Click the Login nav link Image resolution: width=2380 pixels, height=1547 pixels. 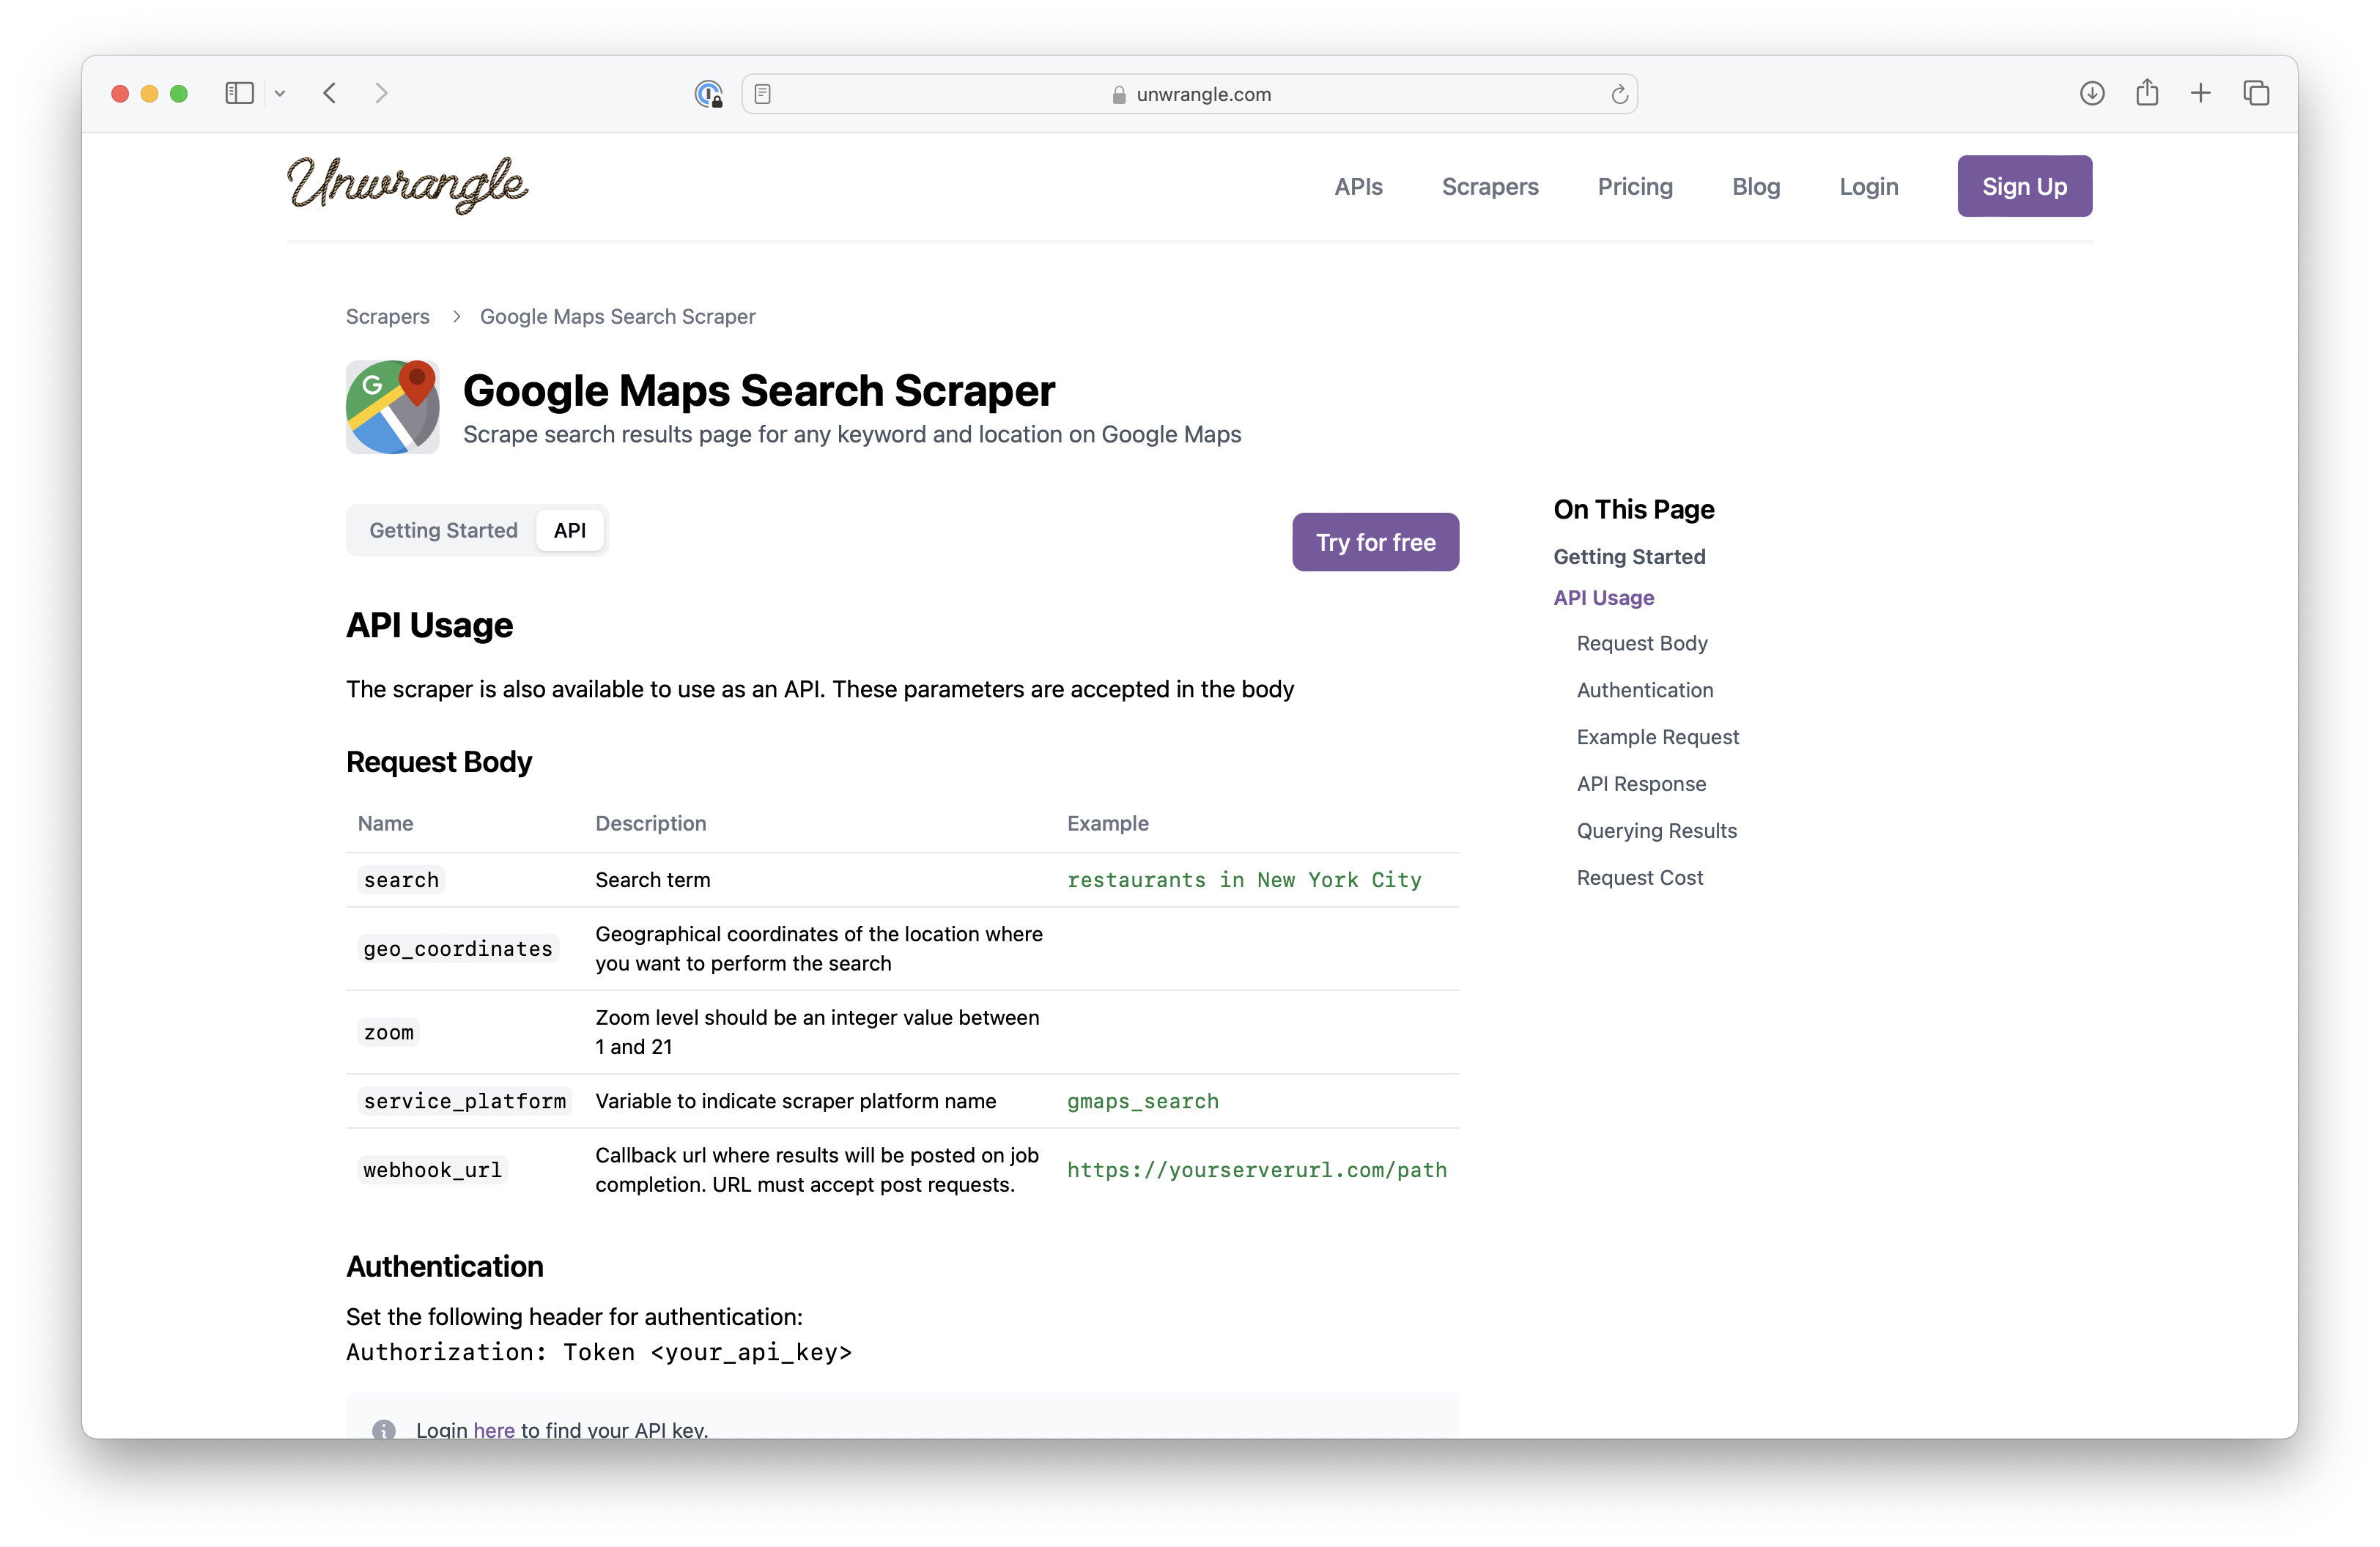1868,187
